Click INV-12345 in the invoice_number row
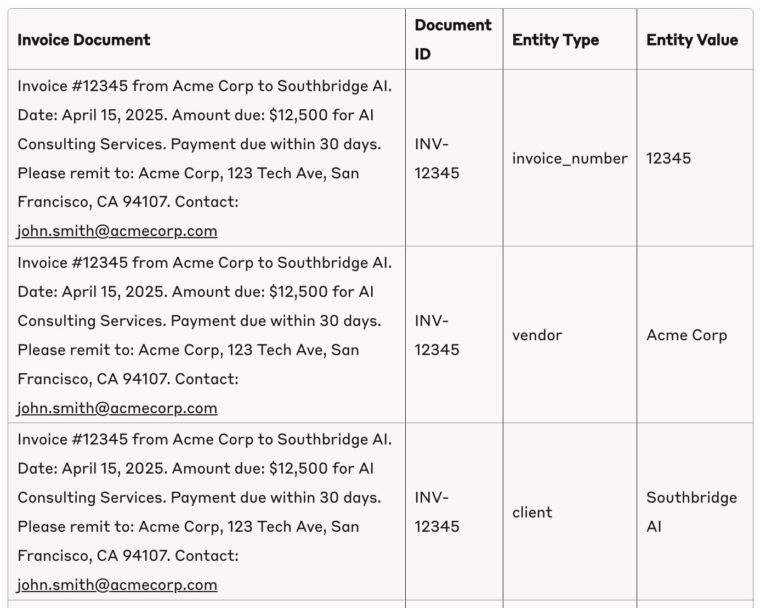 click(437, 159)
